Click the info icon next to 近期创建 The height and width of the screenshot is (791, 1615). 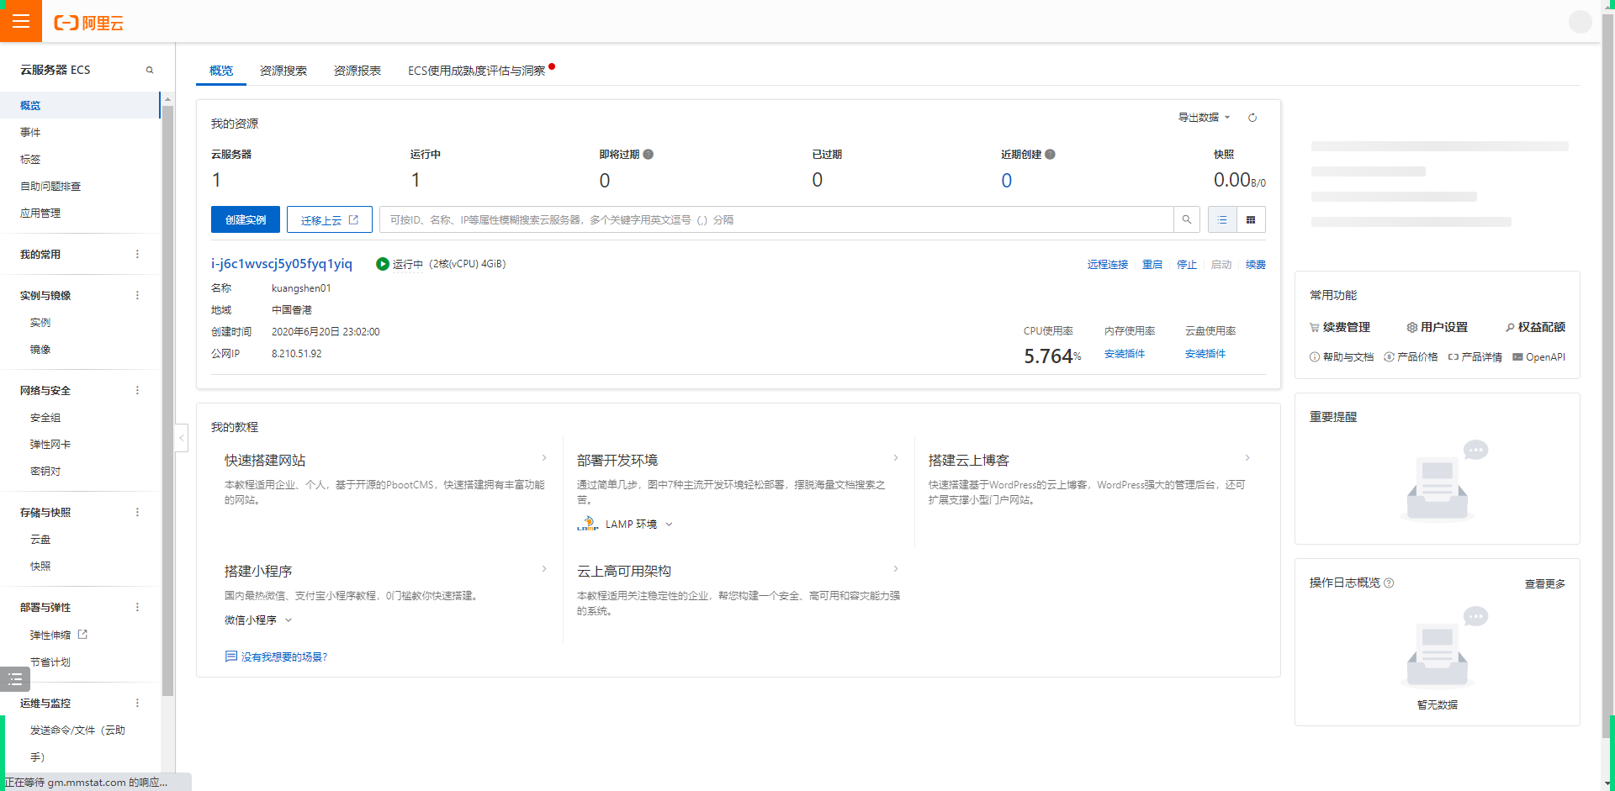pyautogui.click(x=1050, y=154)
